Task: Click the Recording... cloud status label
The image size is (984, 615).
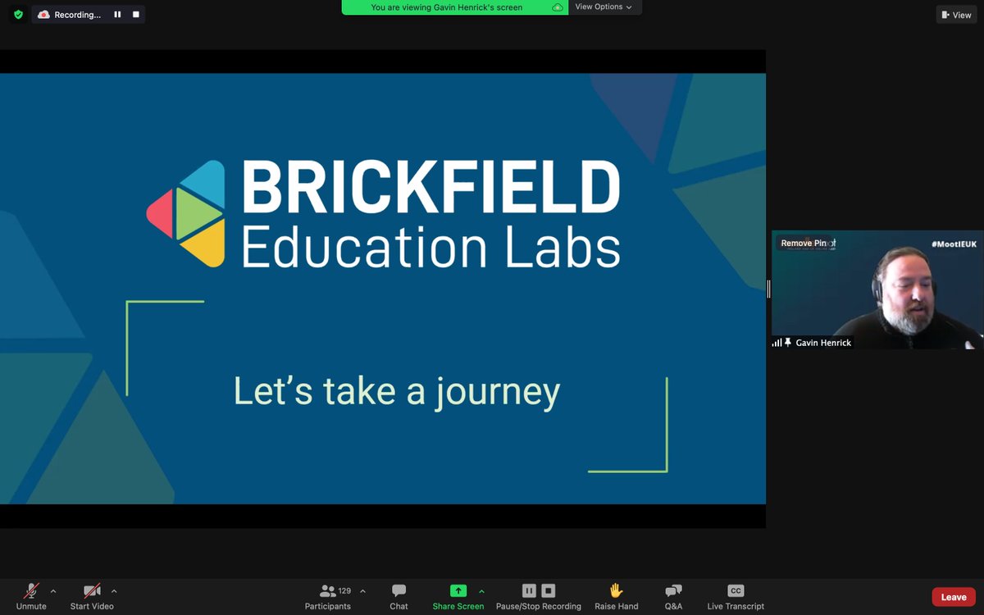Action: click(x=69, y=14)
